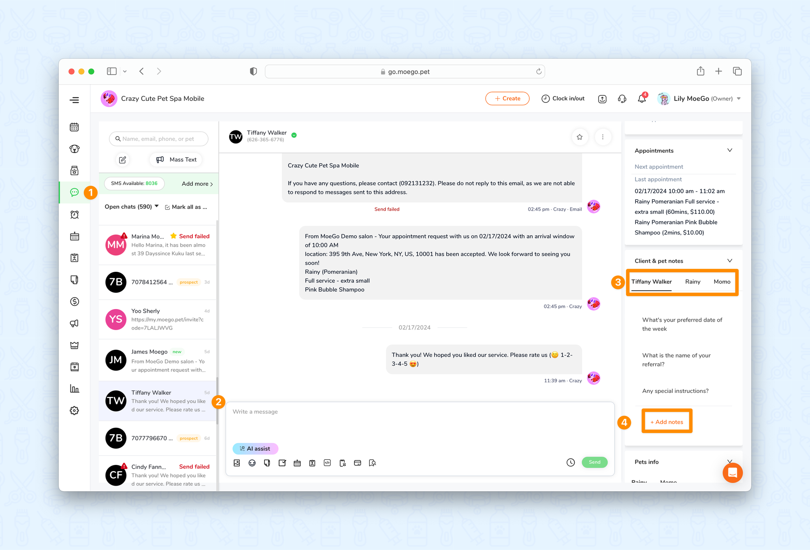Toggle the hamburger menu to collapse sidebar

coord(74,100)
